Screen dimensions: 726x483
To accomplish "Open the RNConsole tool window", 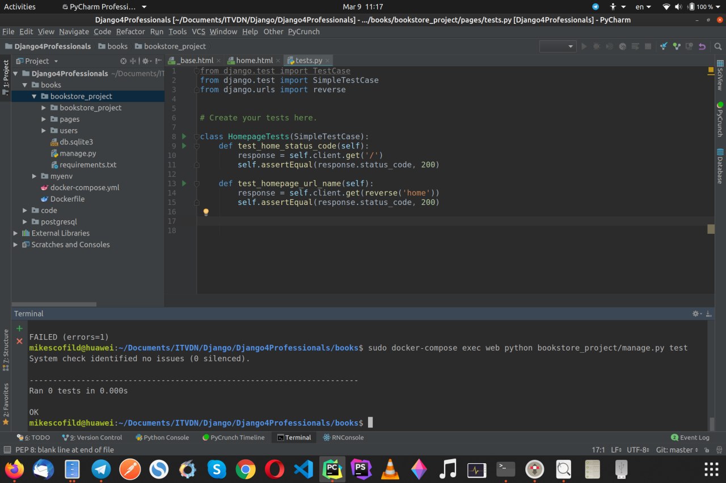I will coord(344,438).
